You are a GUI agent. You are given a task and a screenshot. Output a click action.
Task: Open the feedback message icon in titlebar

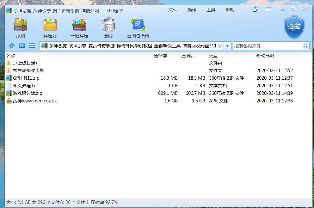pos(268,9)
